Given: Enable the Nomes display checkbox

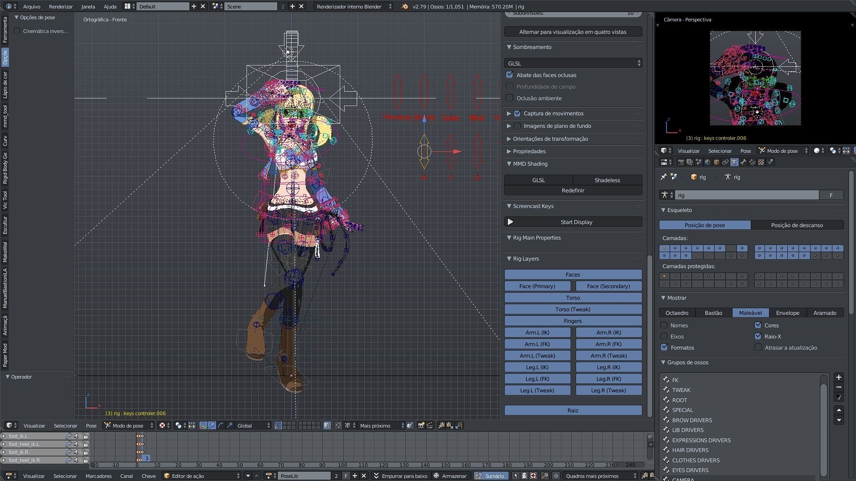Looking at the screenshot, I should (x=664, y=325).
